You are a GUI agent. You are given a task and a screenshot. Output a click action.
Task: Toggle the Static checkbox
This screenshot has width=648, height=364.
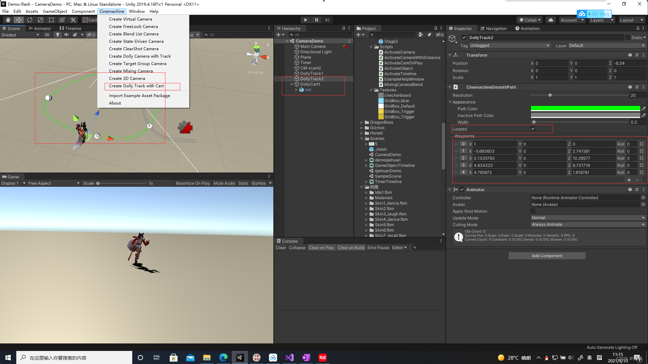(x=628, y=37)
